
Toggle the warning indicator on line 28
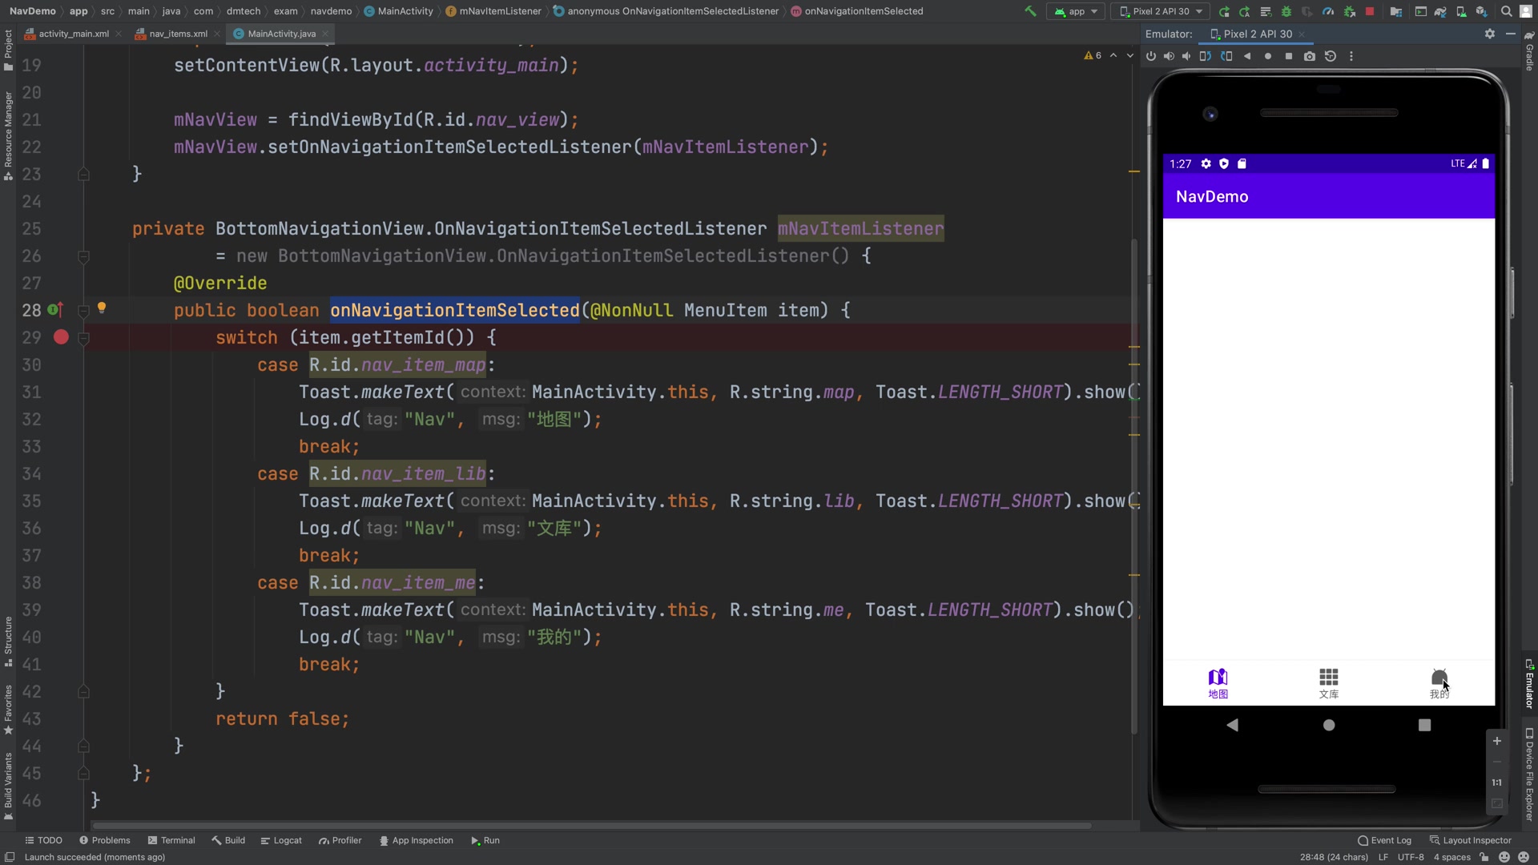(x=102, y=308)
